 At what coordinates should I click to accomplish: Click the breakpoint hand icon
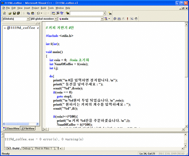click(x=136, y=19)
